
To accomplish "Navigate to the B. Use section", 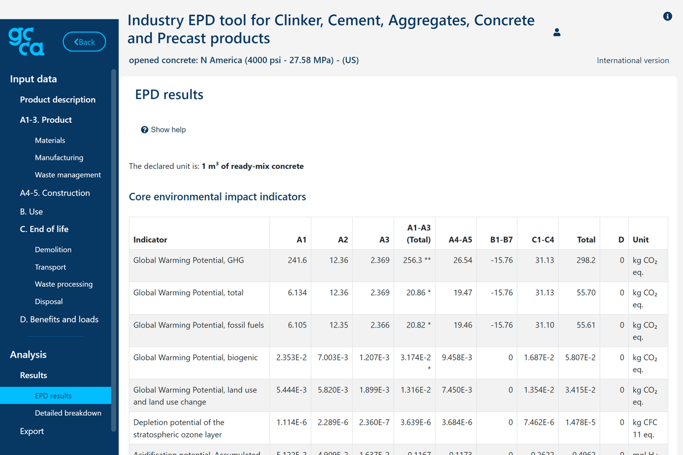I will tap(31, 211).
